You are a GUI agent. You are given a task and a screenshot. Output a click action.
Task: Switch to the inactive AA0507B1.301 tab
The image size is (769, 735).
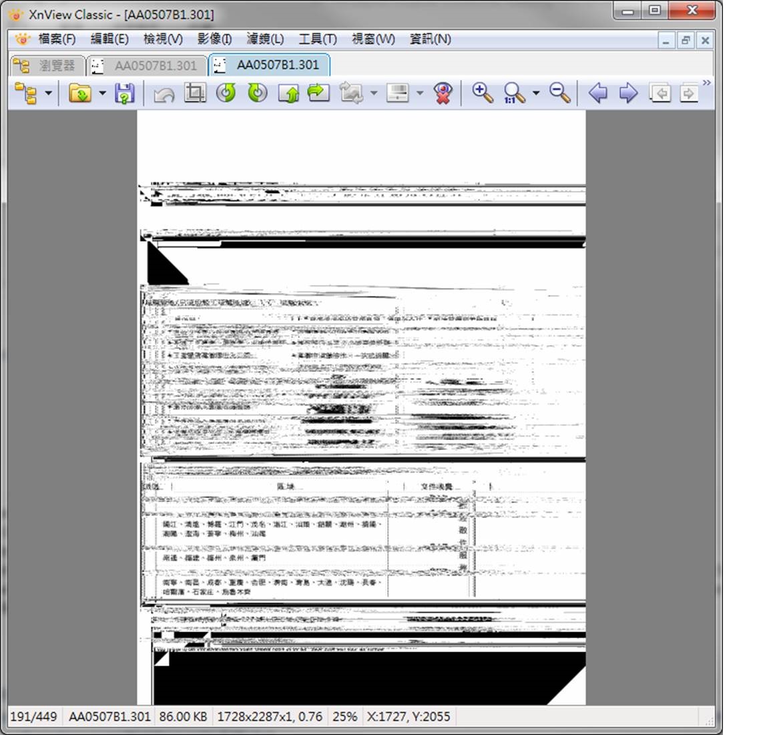point(147,65)
